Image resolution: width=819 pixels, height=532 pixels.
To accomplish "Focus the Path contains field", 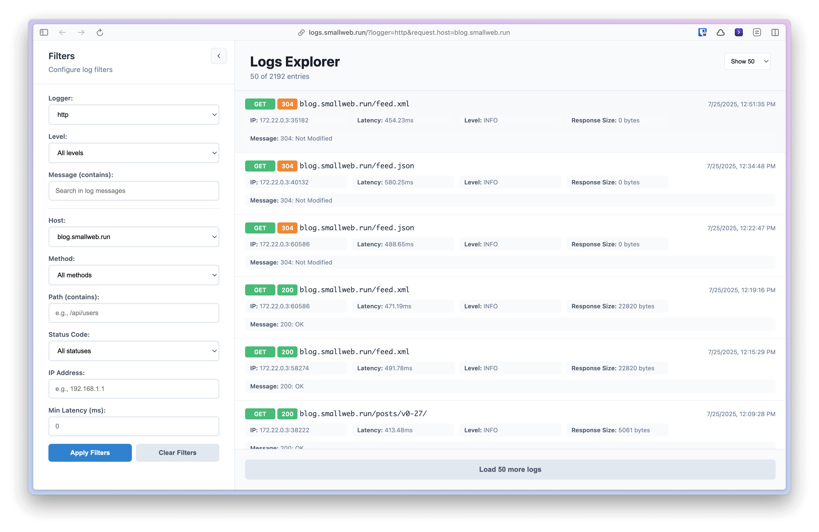I will click(x=134, y=313).
